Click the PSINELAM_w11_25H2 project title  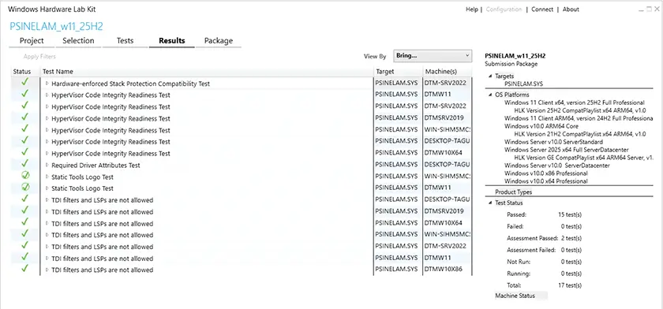tap(56, 26)
